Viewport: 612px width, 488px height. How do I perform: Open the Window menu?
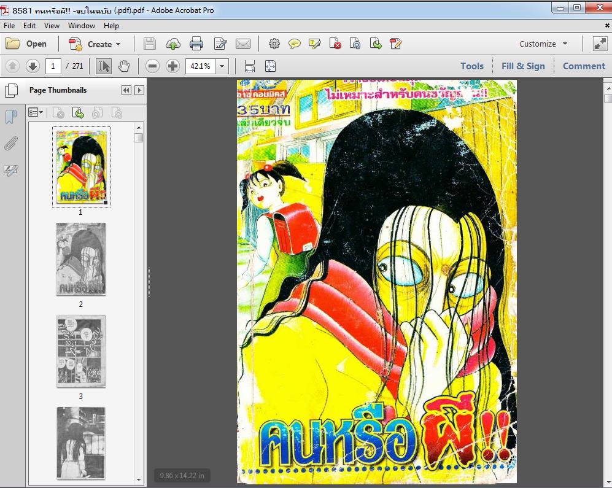point(82,25)
